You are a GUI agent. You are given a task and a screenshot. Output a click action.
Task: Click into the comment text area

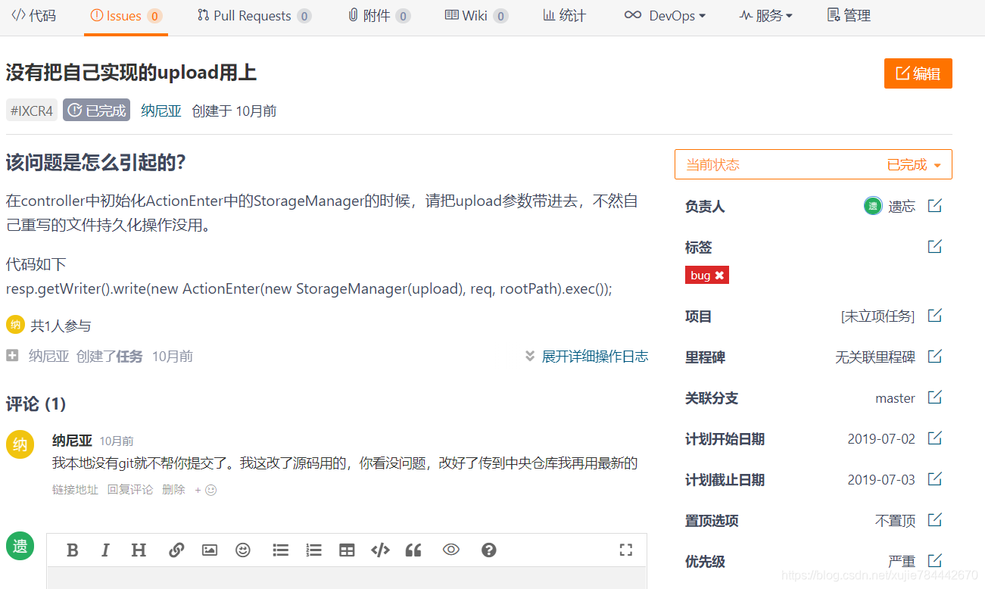[x=347, y=578]
